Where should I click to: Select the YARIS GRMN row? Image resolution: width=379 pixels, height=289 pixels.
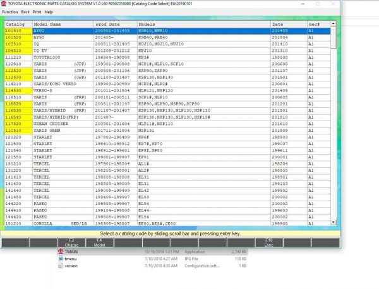tap(167, 131)
